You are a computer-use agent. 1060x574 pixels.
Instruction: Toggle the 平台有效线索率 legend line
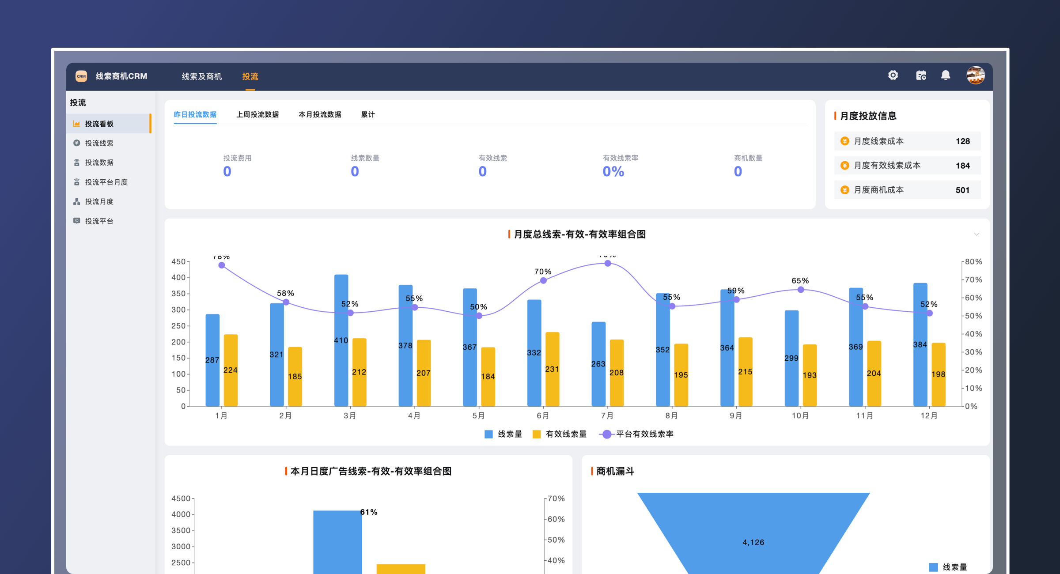(x=607, y=434)
